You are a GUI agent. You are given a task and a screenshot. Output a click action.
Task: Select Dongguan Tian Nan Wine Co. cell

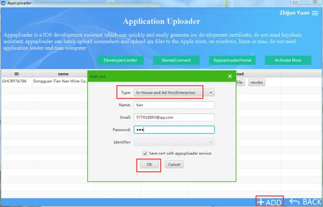point(60,81)
